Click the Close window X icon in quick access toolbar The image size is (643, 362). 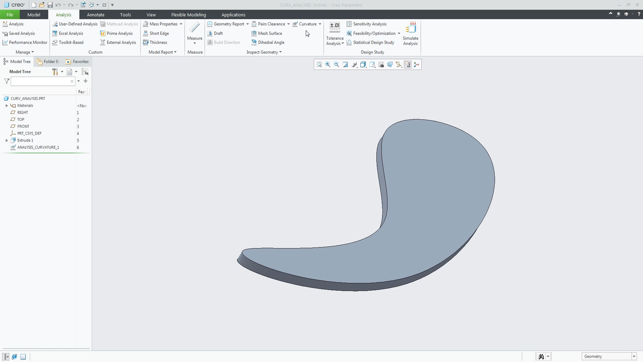pyautogui.click(x=104, y=5)
